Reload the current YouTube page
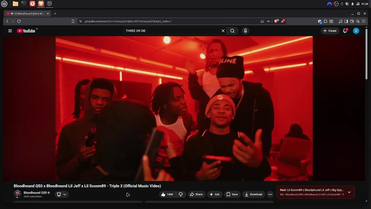The height and width of the screenshot is (209, 371). point(19,21)
